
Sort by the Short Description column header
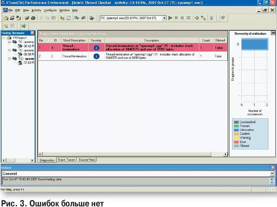click(74, 40)
